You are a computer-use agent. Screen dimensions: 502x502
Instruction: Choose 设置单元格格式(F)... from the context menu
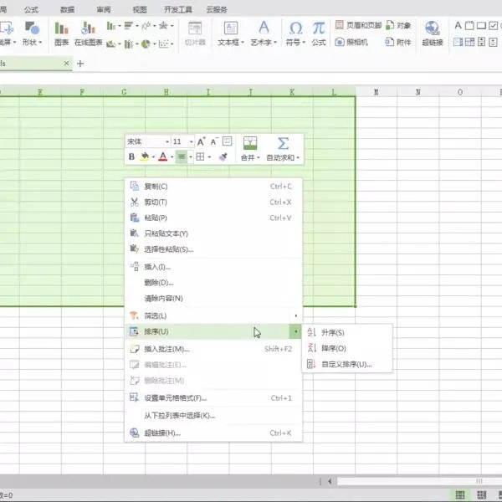175,398
